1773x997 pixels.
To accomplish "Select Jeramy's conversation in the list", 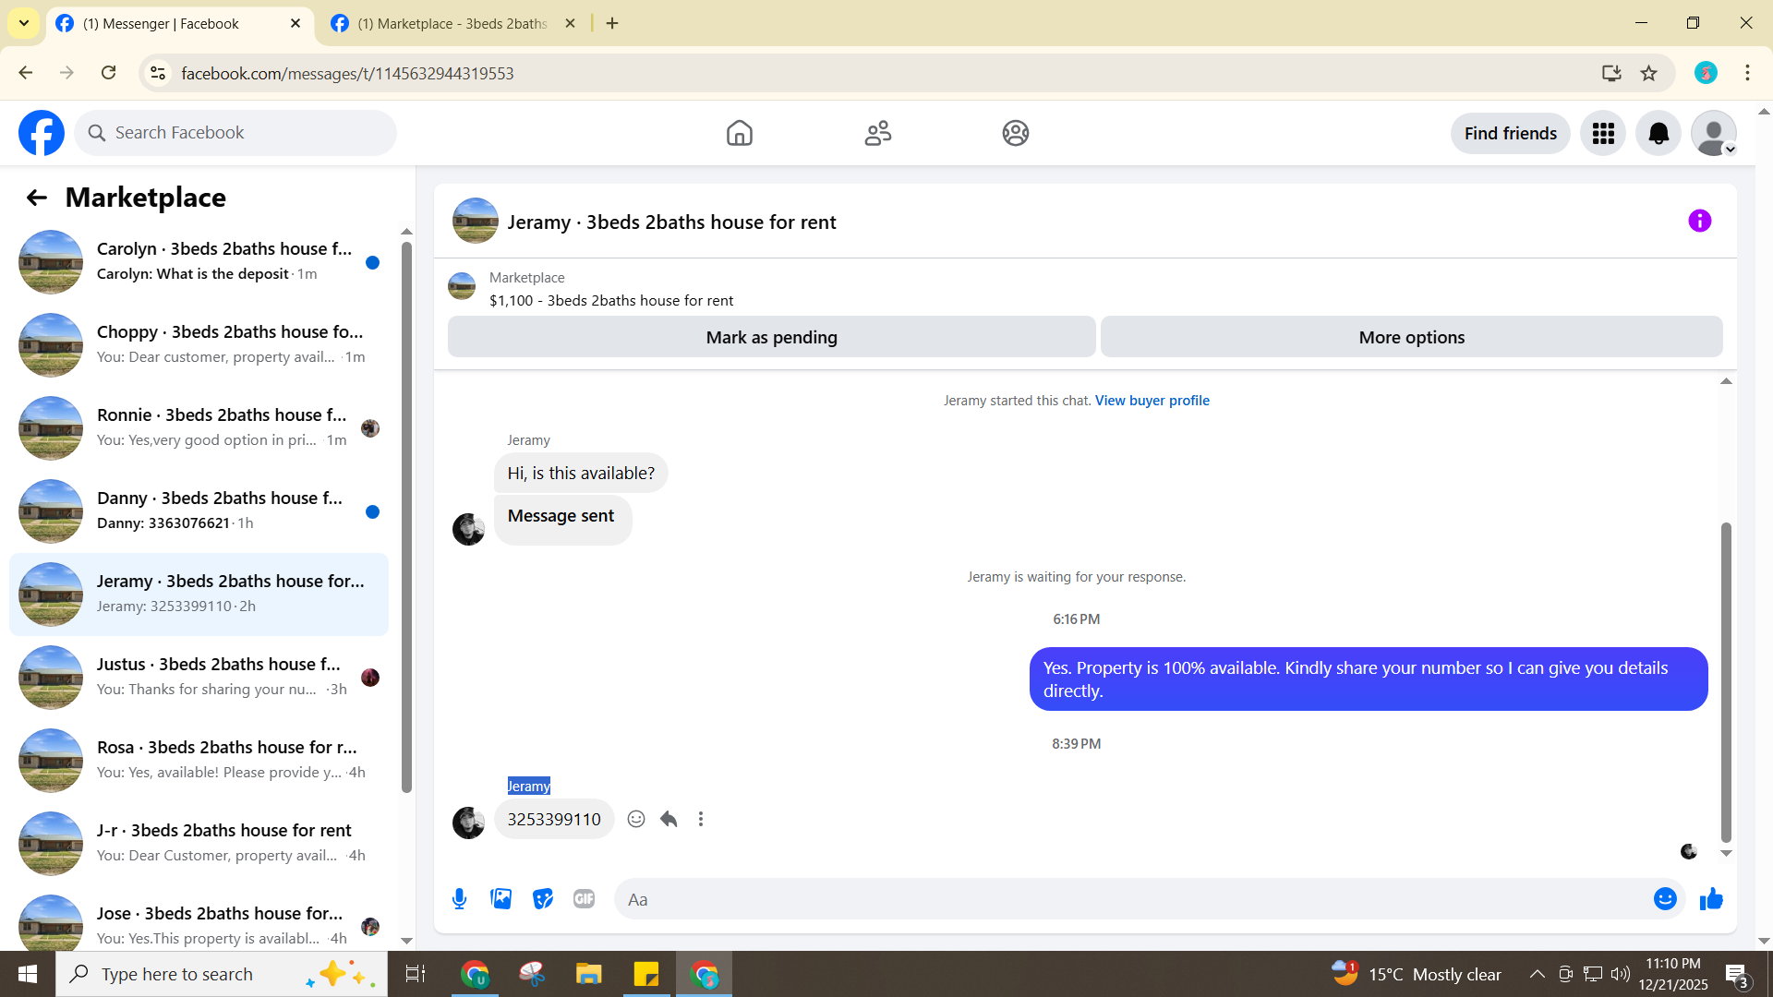I will [199, 595].
